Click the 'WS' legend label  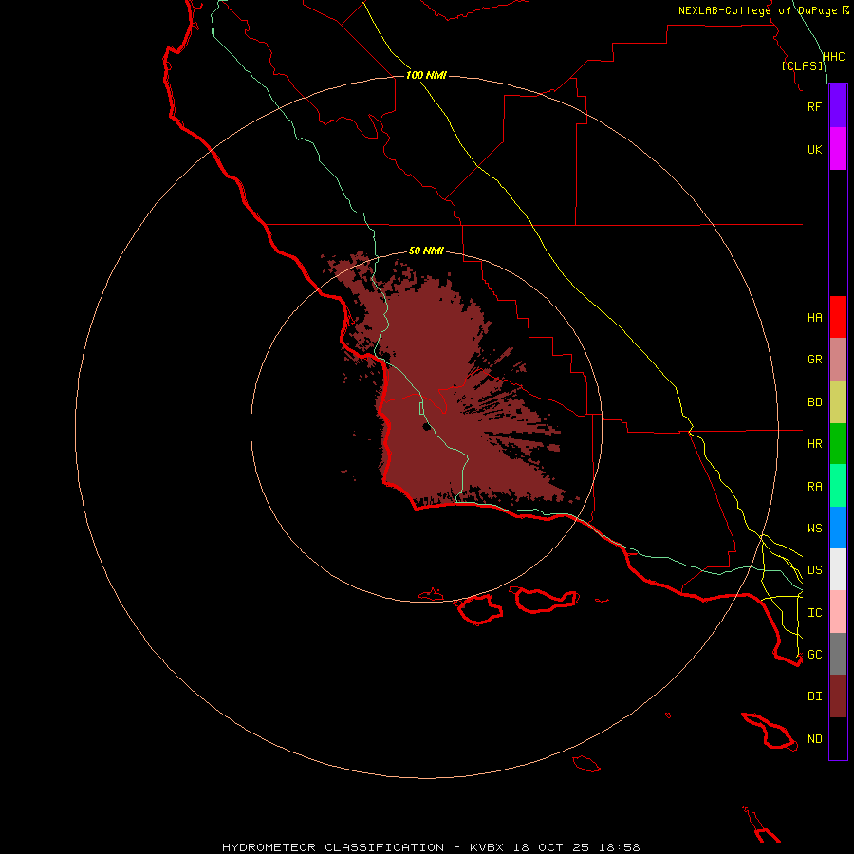point(814,529)
